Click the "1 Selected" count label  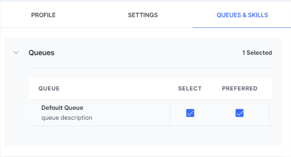tap(257, 53)
